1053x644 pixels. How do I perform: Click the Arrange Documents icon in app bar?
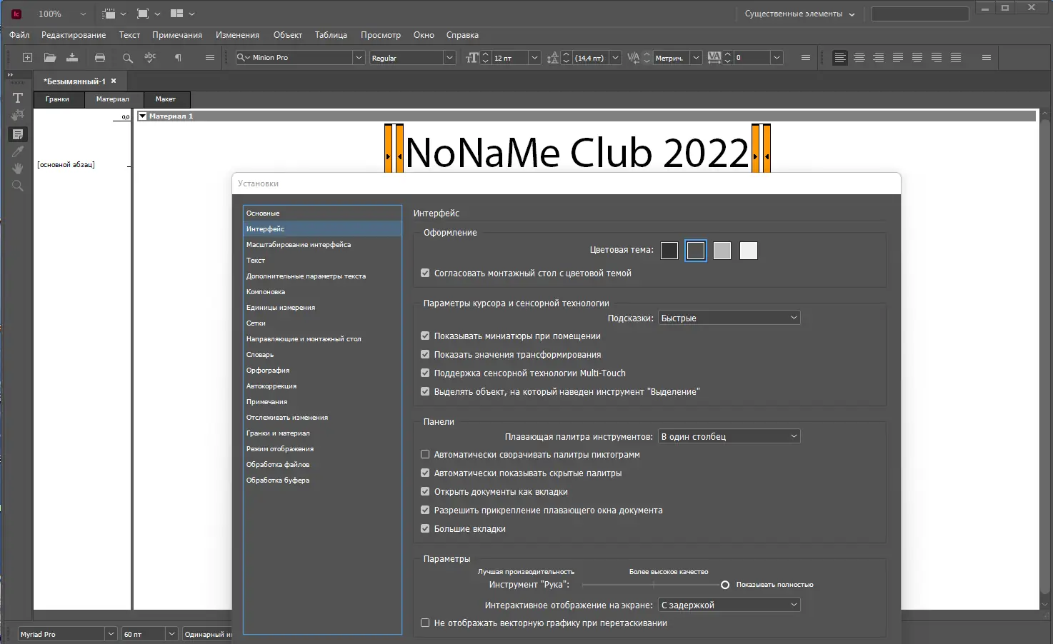181,14
